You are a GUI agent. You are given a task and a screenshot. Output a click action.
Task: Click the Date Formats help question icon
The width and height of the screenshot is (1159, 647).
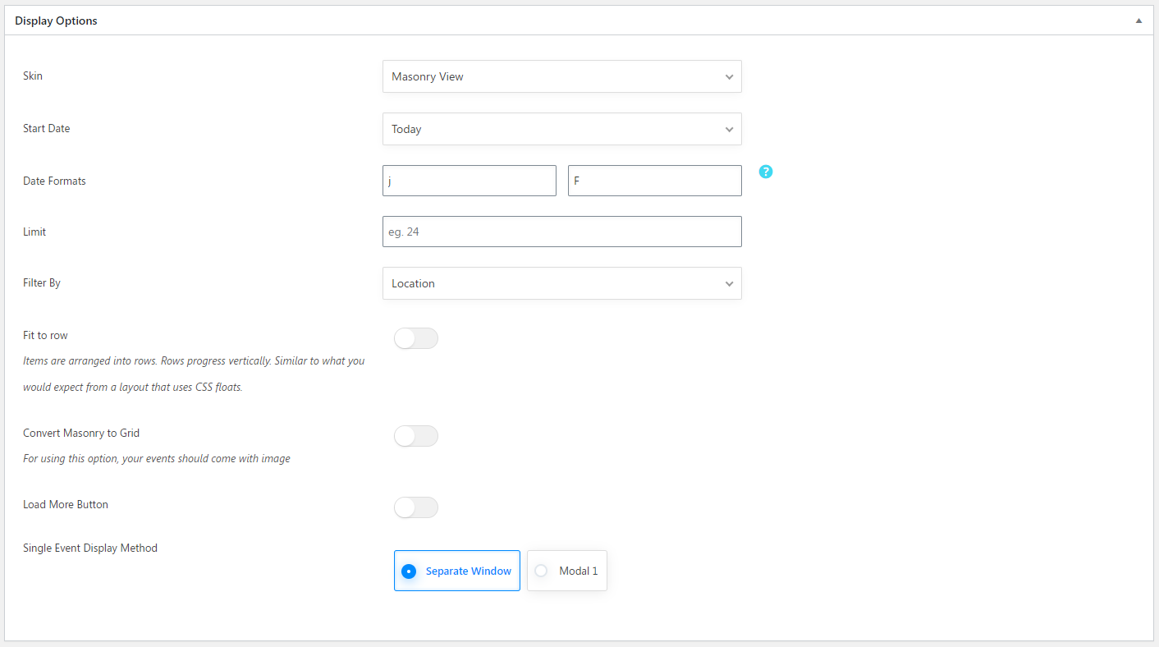(766, 172)
